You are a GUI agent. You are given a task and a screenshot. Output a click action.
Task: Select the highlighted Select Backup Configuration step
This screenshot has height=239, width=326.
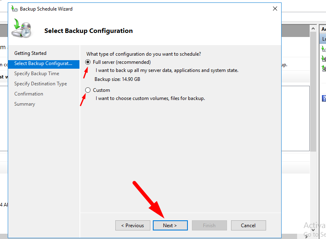(43, 63)
